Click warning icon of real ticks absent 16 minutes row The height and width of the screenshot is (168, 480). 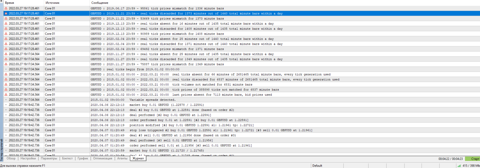[x=6, y=23]
